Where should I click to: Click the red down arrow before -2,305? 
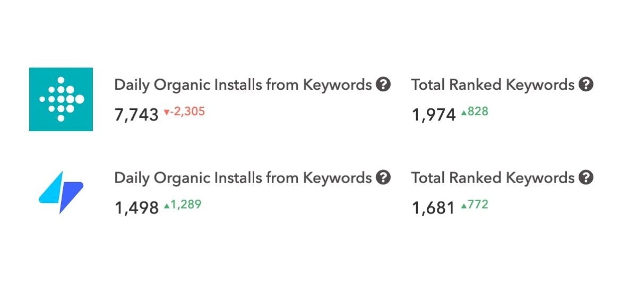pos(166,113)
